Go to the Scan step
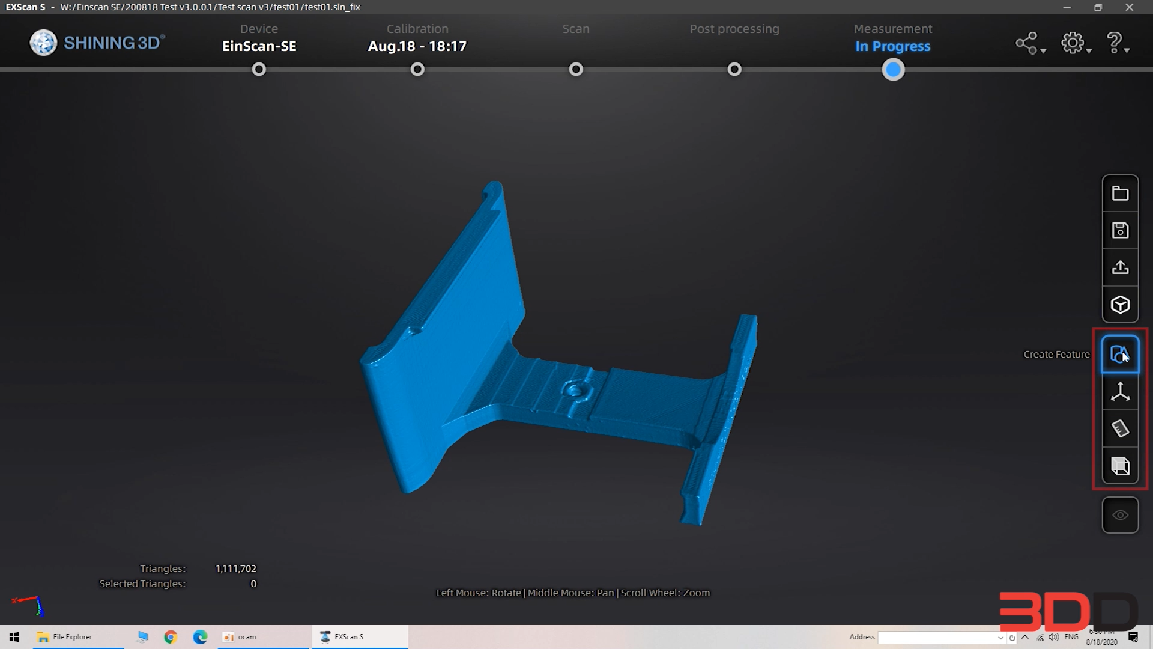The image size is (1153, 649). coord(576,70)
